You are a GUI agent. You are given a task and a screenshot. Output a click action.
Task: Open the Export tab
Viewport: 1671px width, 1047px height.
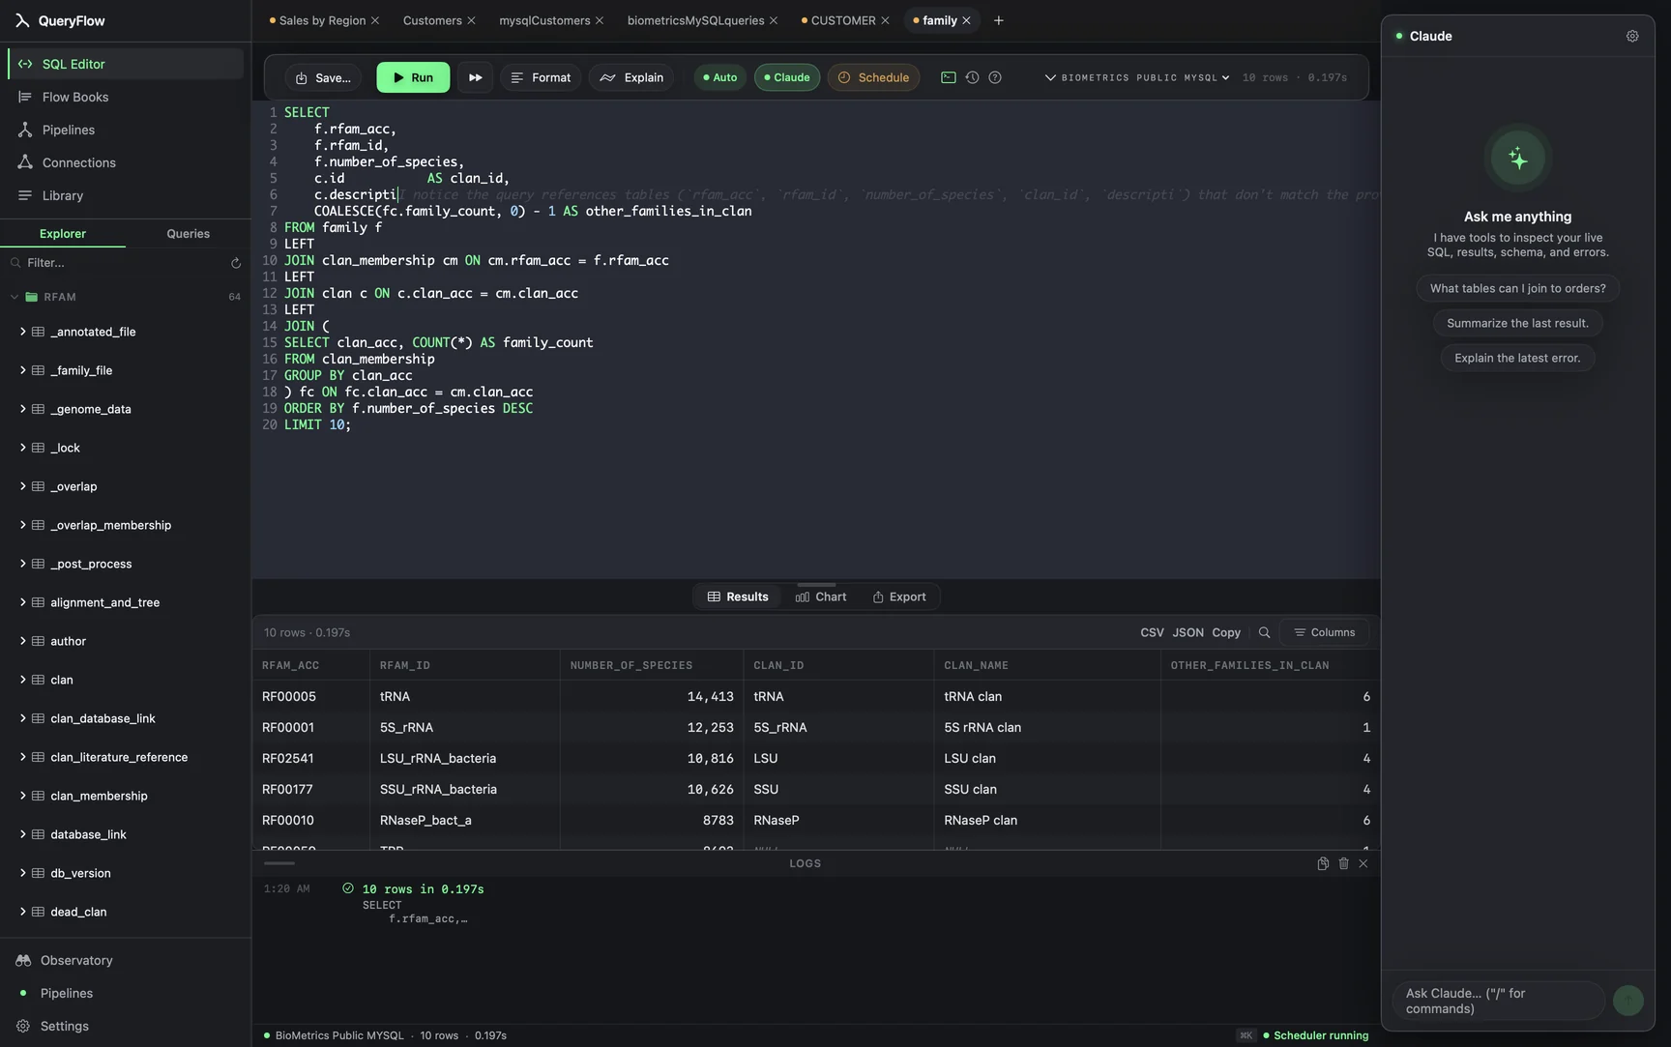click(x=899, y=596)
